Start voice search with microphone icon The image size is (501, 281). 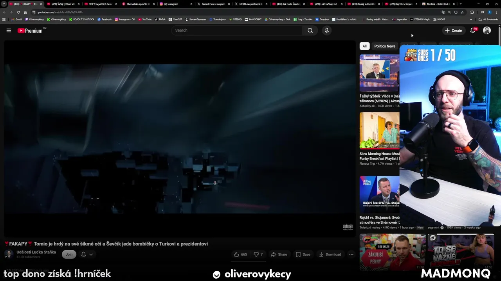(327, 30)
